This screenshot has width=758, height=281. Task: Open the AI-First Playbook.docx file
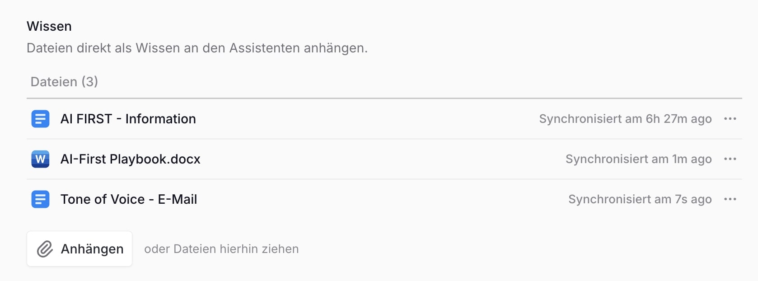pyautogui.click(x=131, y=159)
